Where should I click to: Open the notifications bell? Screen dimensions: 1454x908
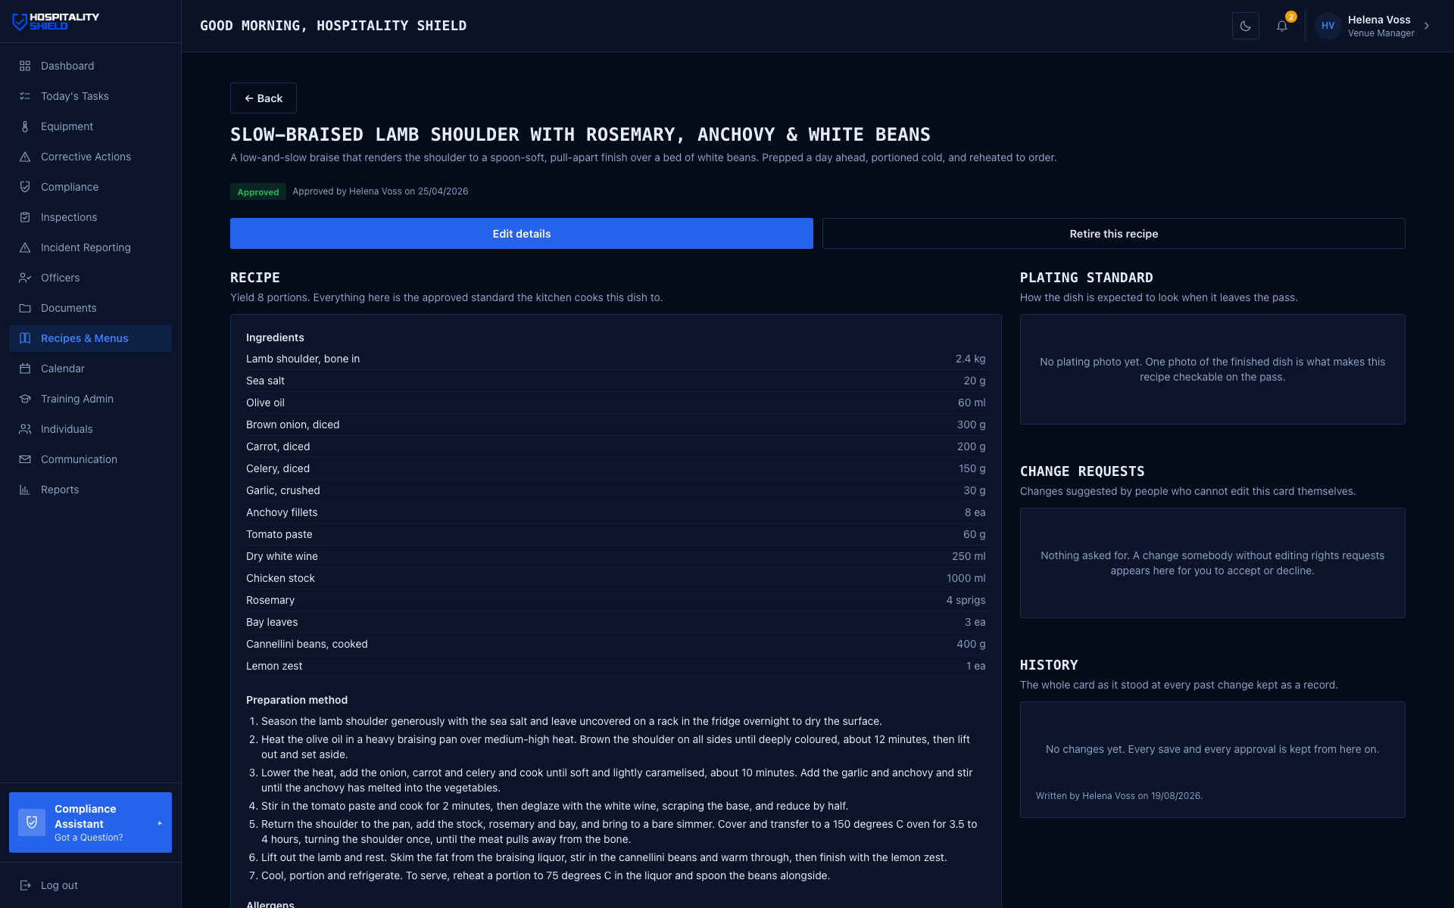tap(1282, 26)
